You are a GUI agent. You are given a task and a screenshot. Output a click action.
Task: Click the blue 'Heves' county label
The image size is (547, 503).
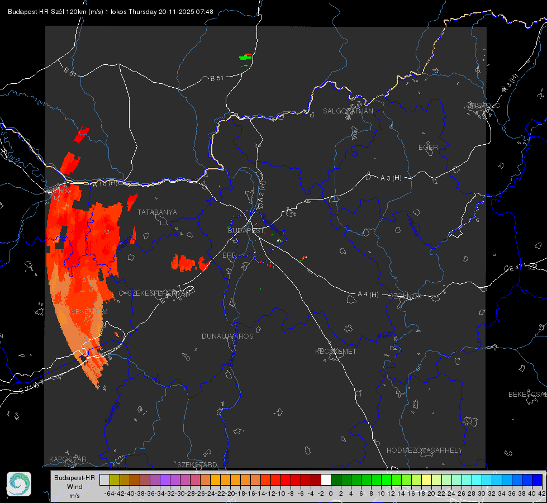(x=413, y=227)
